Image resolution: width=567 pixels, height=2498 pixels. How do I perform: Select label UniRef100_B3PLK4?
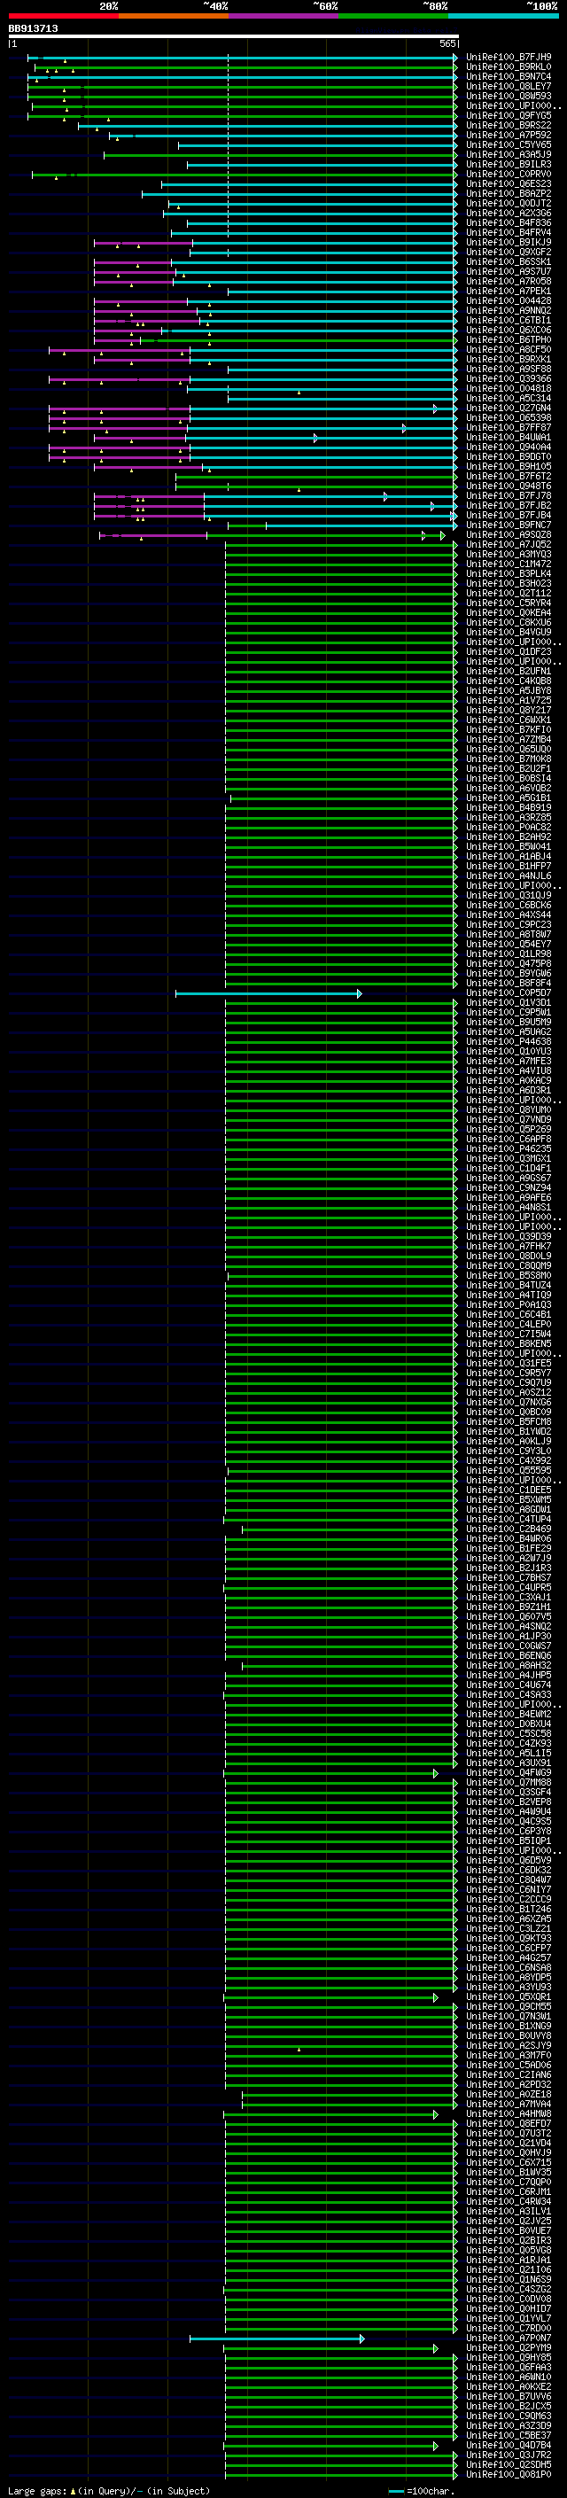[509, 573]
